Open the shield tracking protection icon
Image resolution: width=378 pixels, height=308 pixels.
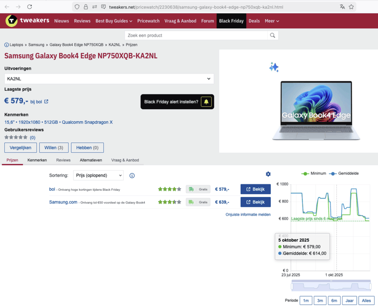tap(77, 7)
